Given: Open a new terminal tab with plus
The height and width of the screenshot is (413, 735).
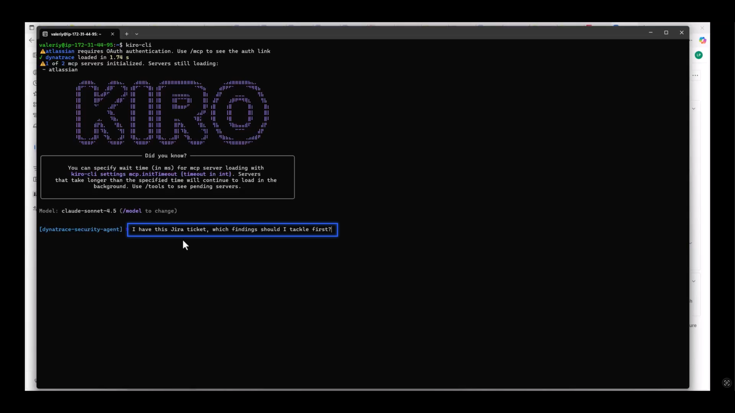Looking at the screenshot, I should [127, 34].
